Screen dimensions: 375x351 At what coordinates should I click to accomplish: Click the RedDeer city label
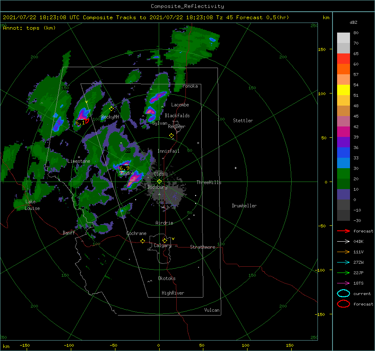coord(177,126)
